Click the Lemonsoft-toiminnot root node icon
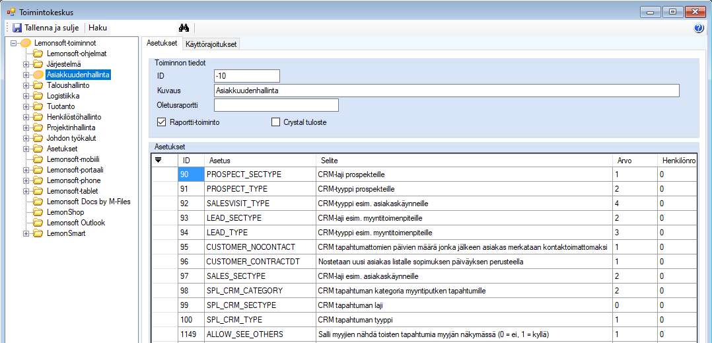 [26, 43]
